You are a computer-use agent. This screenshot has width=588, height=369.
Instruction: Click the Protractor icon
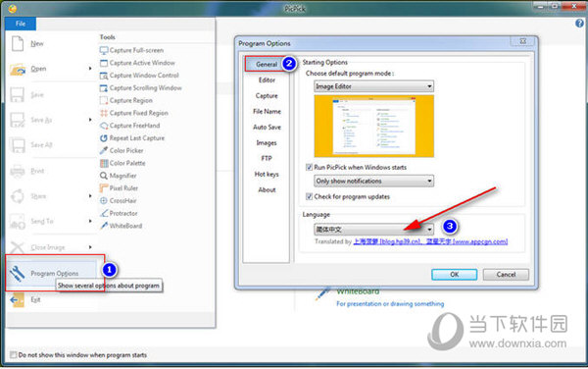(x=104, y=213)
